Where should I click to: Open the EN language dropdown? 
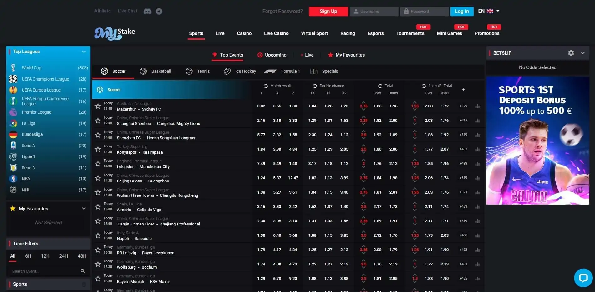tap(489, 11)
